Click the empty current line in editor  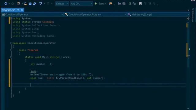tap(99, 85)
